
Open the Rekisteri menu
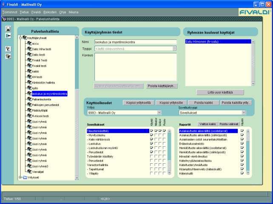(x=50, y=12)
